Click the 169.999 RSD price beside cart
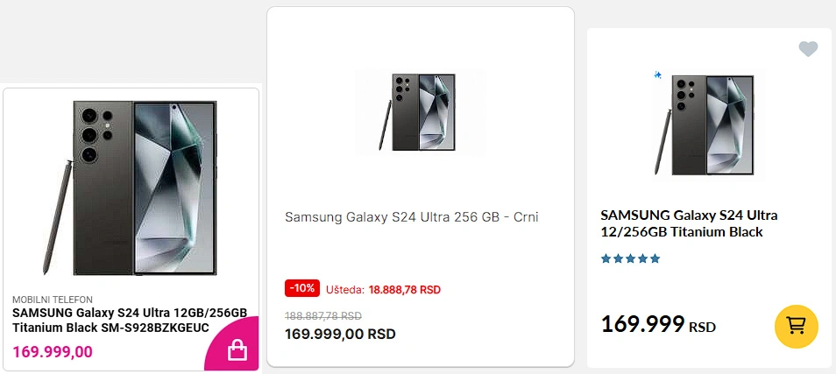The width and height of the screenshot is (836, 374). click(x=658, y=324)
